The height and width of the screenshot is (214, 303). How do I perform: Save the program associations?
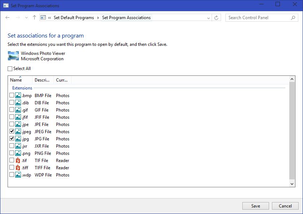pos(255,206)
